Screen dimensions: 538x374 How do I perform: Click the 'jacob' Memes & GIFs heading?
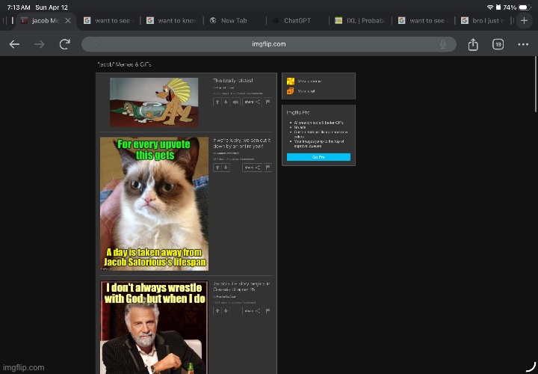[x=124, y=64]
